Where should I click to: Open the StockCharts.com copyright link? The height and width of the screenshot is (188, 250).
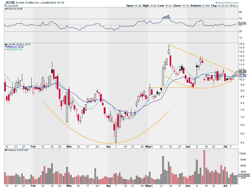click(227, 3)
